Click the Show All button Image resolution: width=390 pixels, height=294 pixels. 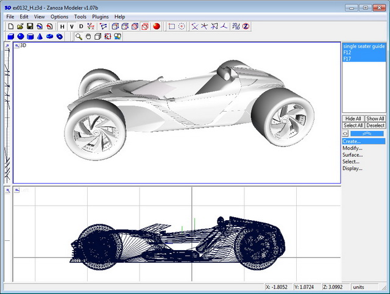click(375, 119)
